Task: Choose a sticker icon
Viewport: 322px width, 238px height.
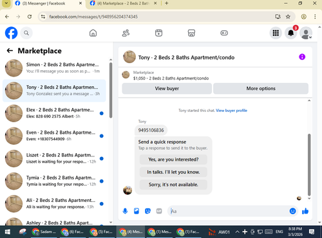Action: [x=147, y=211]
